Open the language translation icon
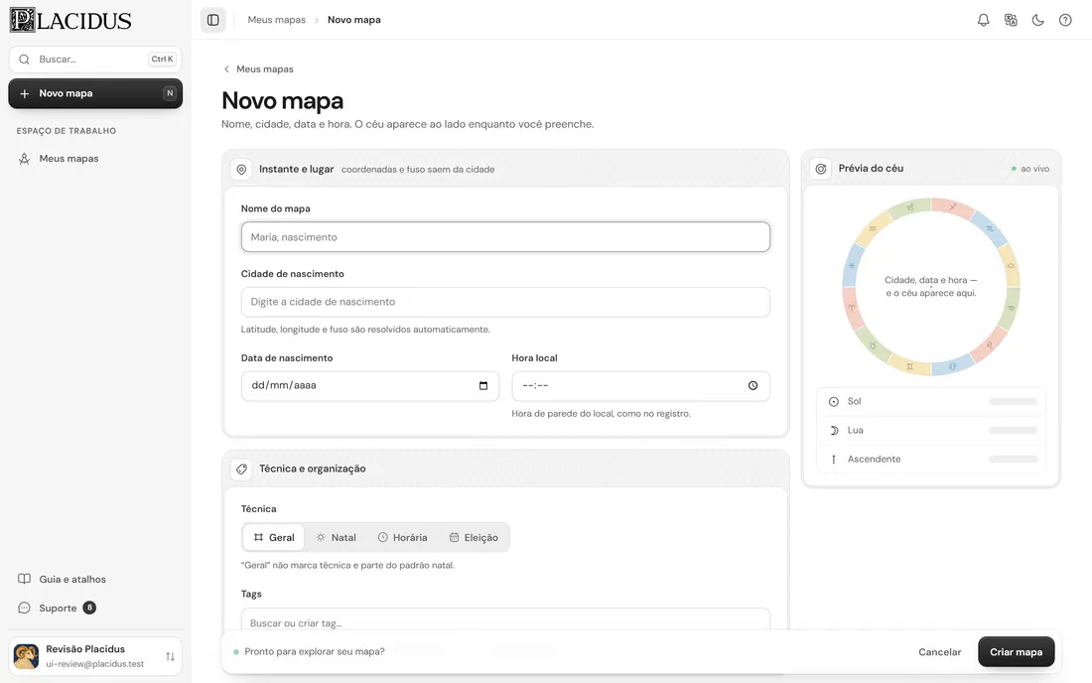Image resolution: width=1092 pixels, height=683 pixels. (1011, 20)
